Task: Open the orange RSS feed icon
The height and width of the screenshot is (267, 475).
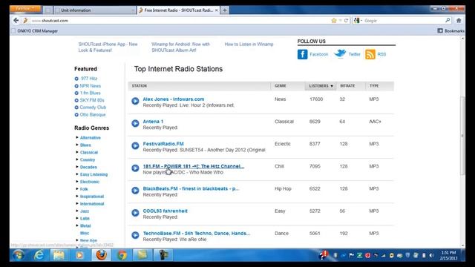Action: tap(370, 54)
